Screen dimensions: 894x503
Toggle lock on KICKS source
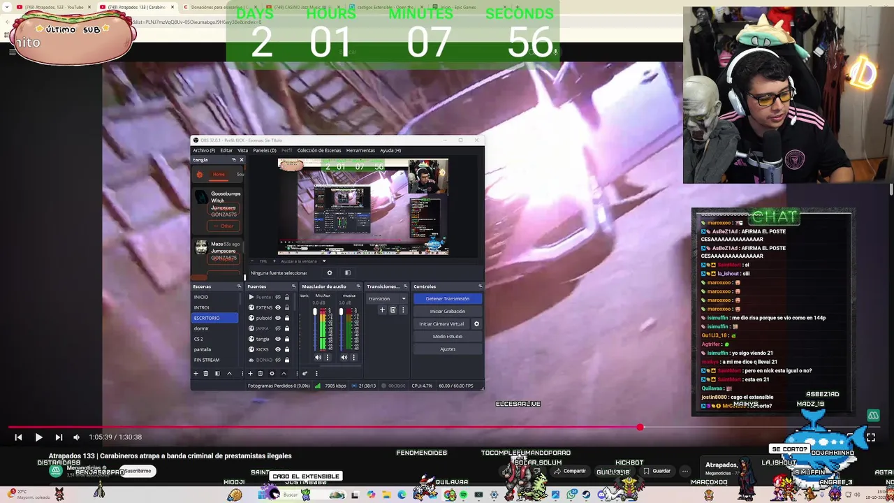click(286, 349)
